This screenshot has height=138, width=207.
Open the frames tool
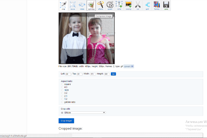coord(156,5)
